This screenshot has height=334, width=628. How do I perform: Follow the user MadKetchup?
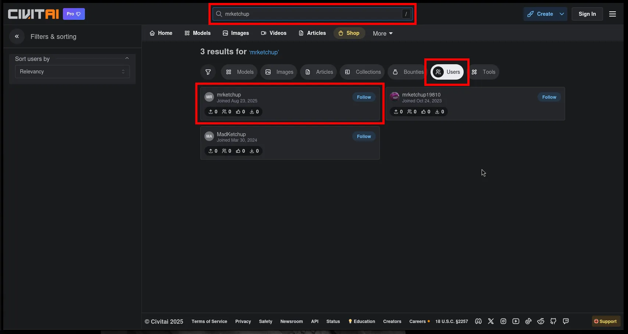pos(364,137)
